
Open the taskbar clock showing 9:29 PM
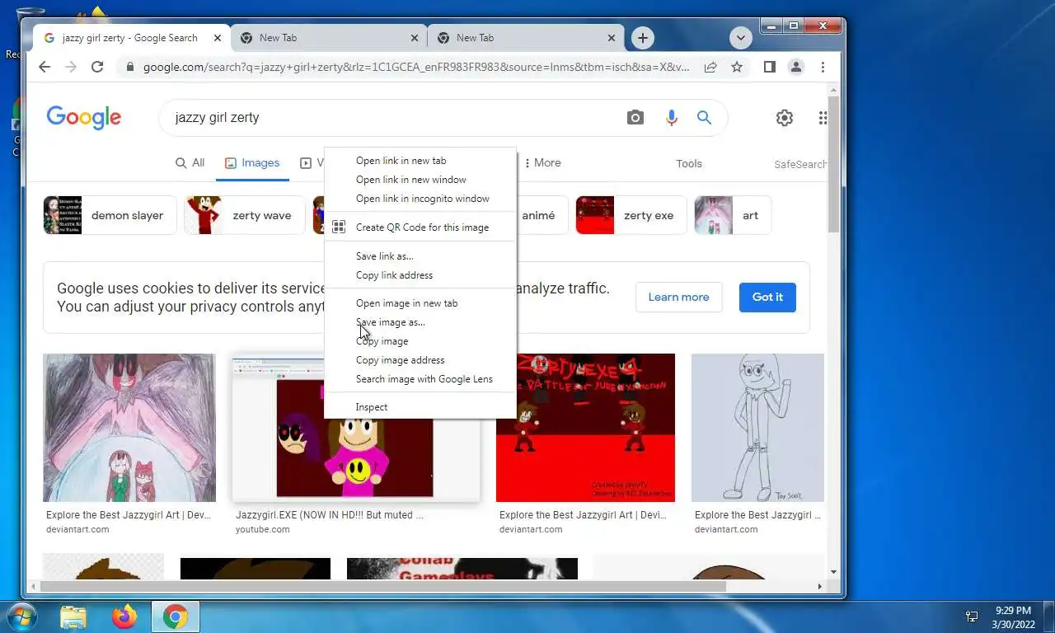coord(1013,617)
